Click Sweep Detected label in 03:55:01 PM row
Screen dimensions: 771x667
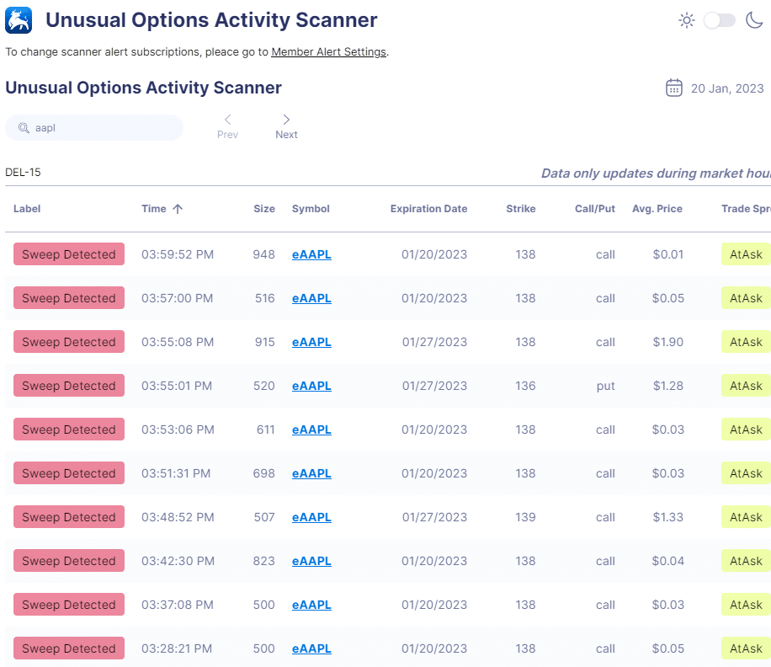pyautogui.click(x=69, y=385)
